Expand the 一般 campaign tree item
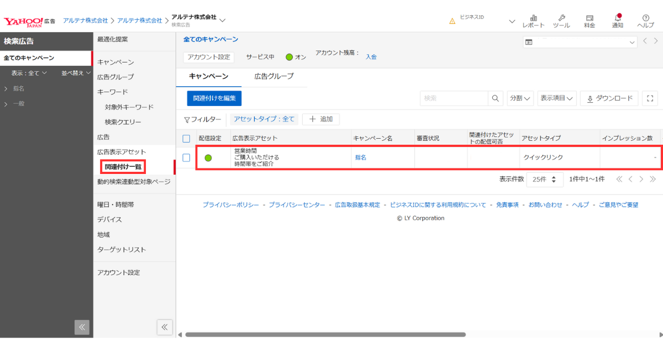Screen dimensions: 663x348 (x=6, y=104)
